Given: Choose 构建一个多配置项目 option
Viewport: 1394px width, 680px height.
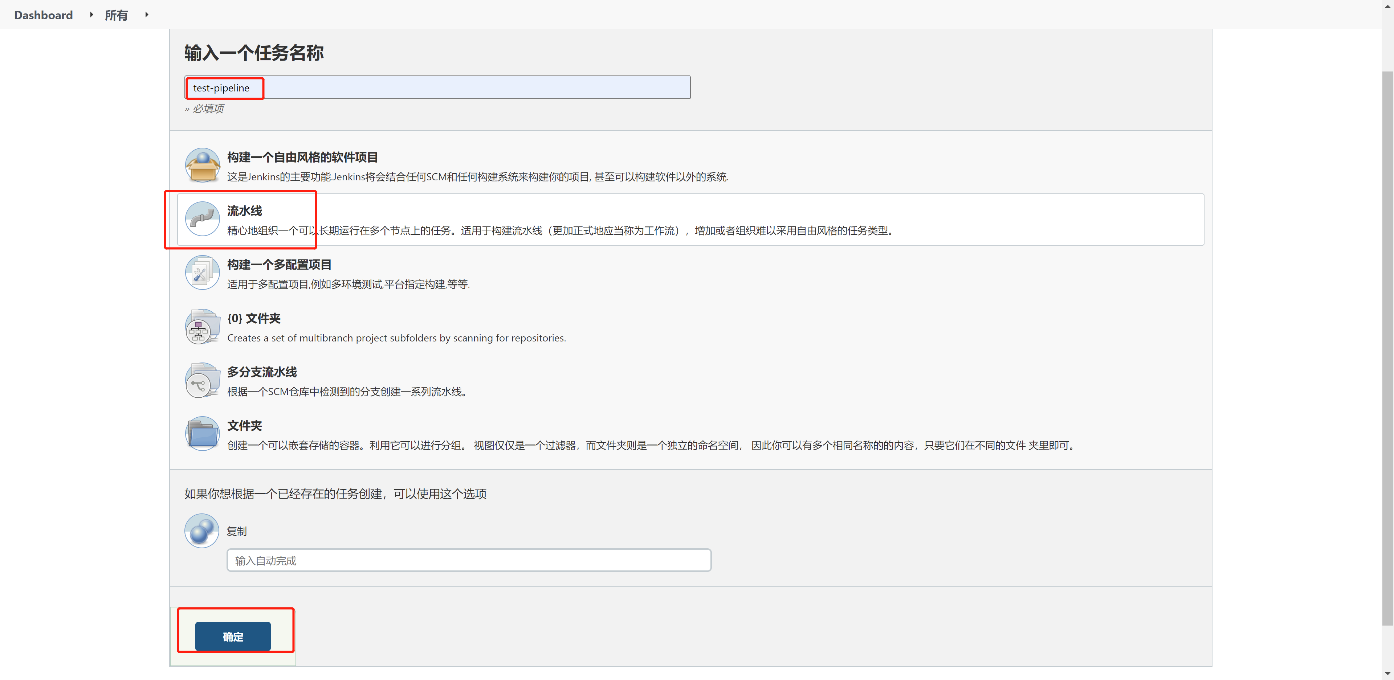Looking at the screenshot, I should coord(279,265).
